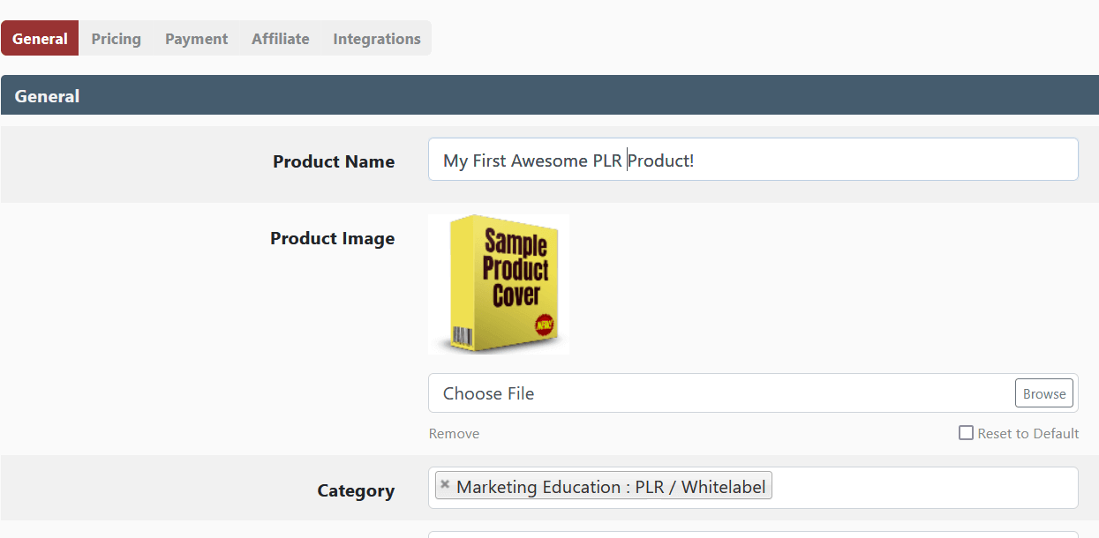This screenshot has height=538, width=1099.
Task: Go to the Payment tab
Action: [196, 39]
